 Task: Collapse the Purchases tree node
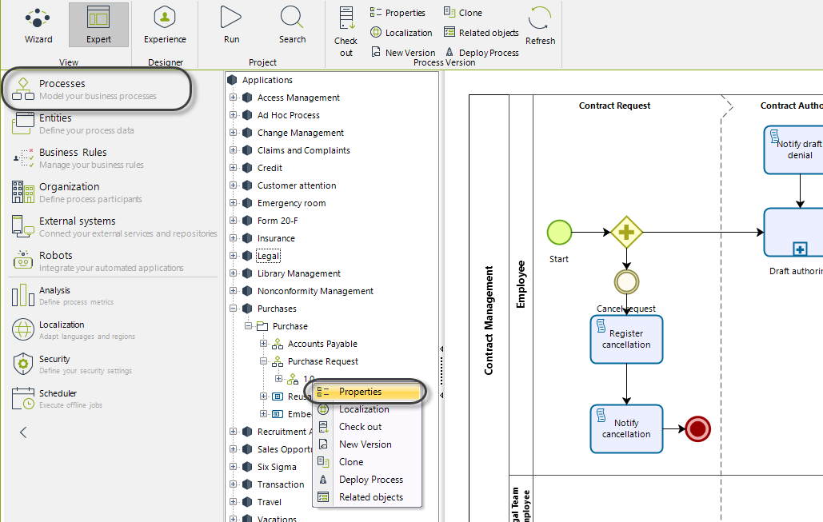tap(233, 309)
